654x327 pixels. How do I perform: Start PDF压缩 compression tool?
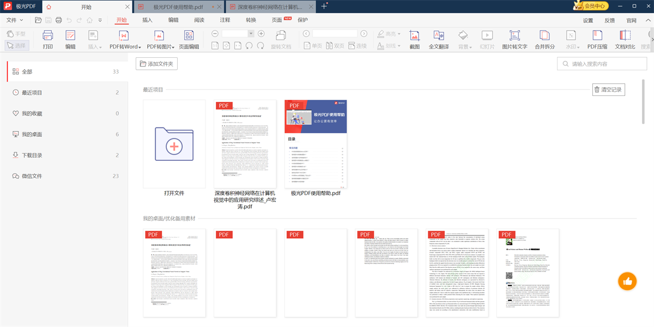(597, 39)
